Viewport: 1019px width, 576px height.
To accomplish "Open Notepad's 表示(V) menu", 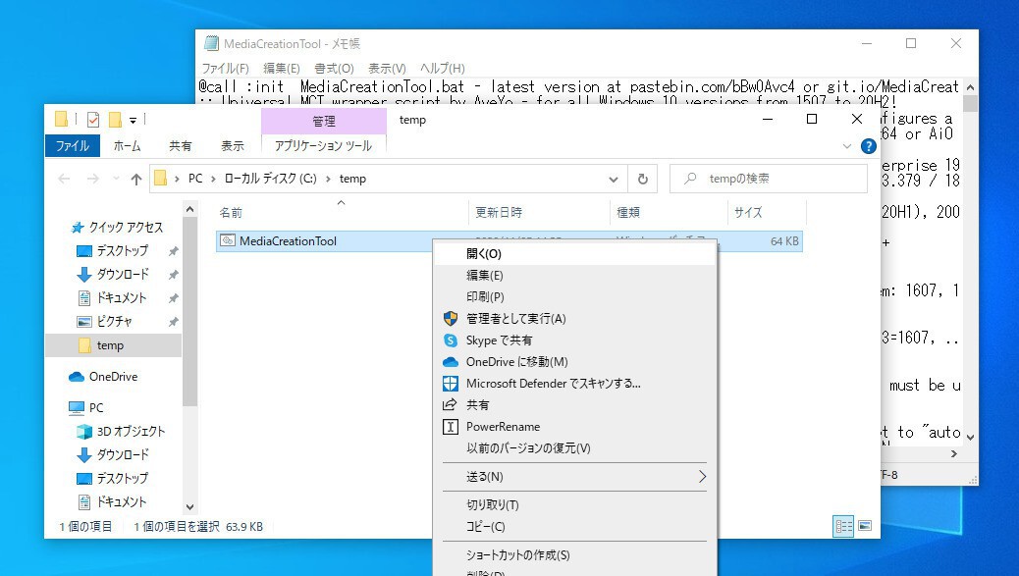I will 387,68.
